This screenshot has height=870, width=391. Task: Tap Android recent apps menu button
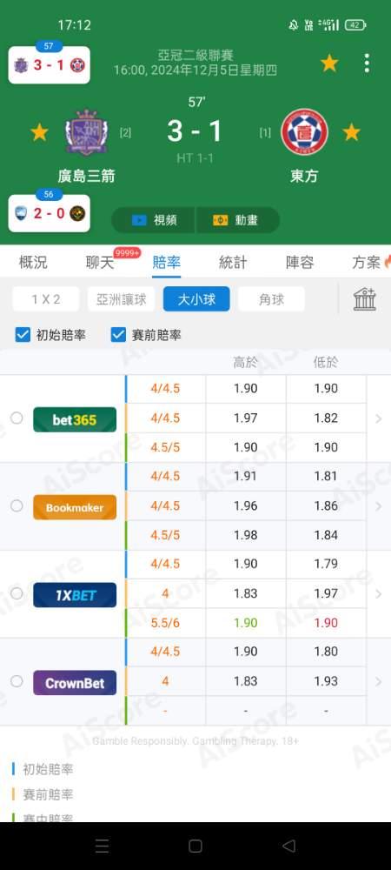tap(102, 846)
